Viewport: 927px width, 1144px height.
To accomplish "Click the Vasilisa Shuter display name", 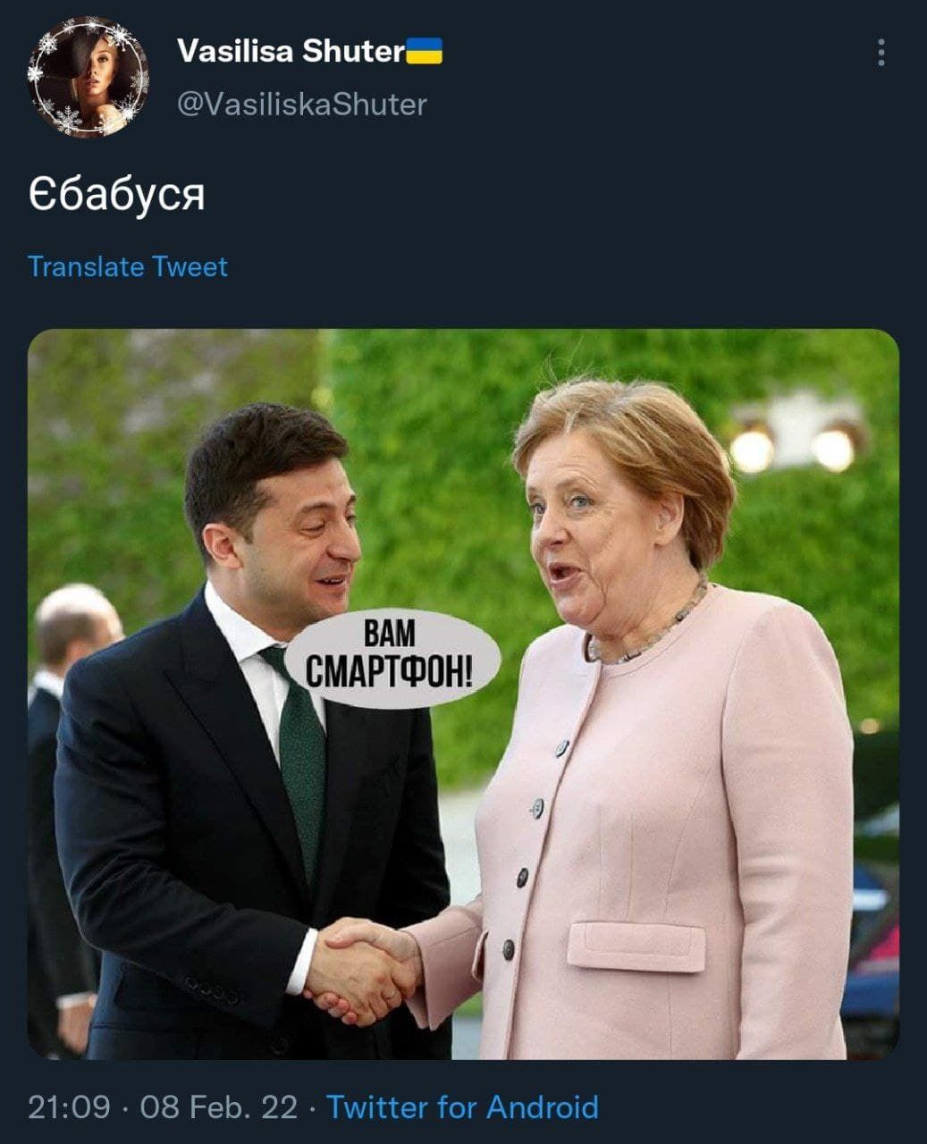I will (x=291, y=51).
